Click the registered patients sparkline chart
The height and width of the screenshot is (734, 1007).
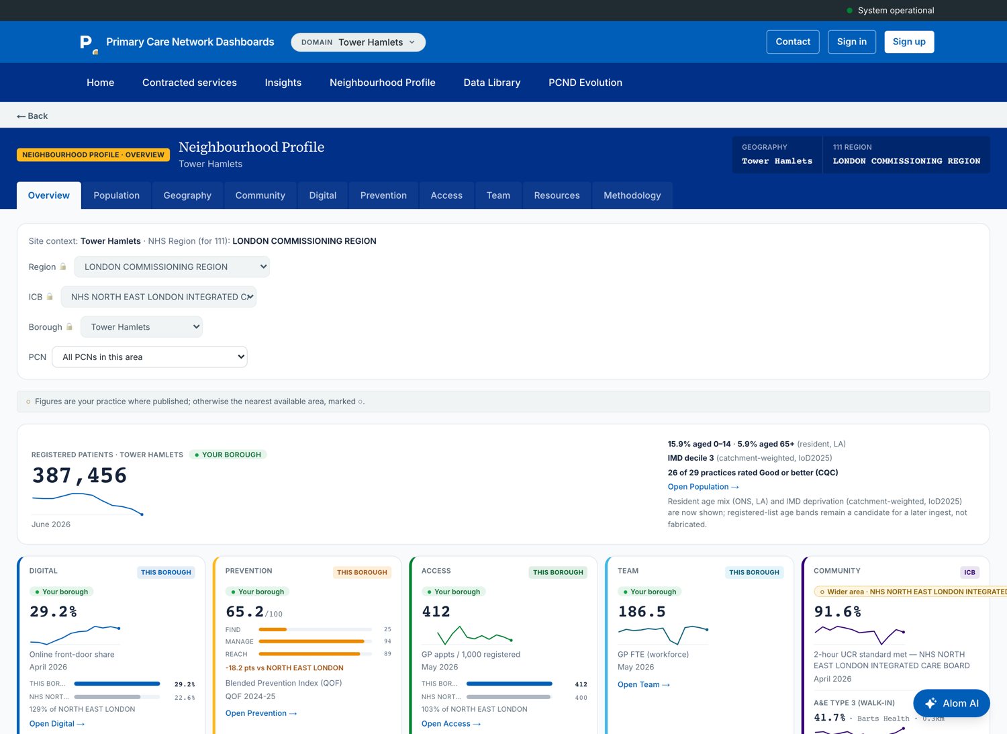tap(88, 504)
